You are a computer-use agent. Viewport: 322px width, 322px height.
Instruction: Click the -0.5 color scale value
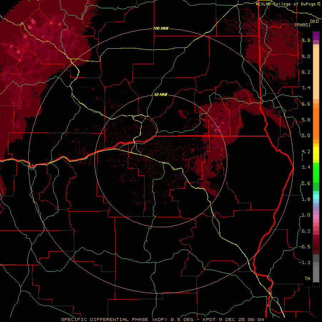tap(304, 247)
